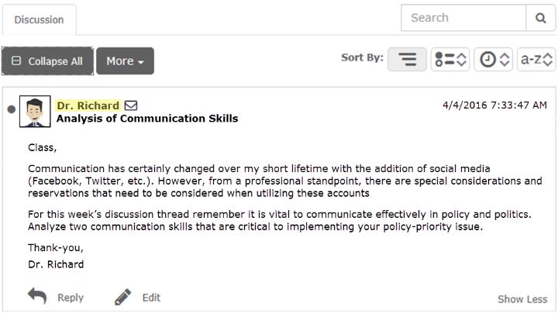Open Dr. Richard's author name link
The image size is (558, 314).
click(x=88, y=105)
